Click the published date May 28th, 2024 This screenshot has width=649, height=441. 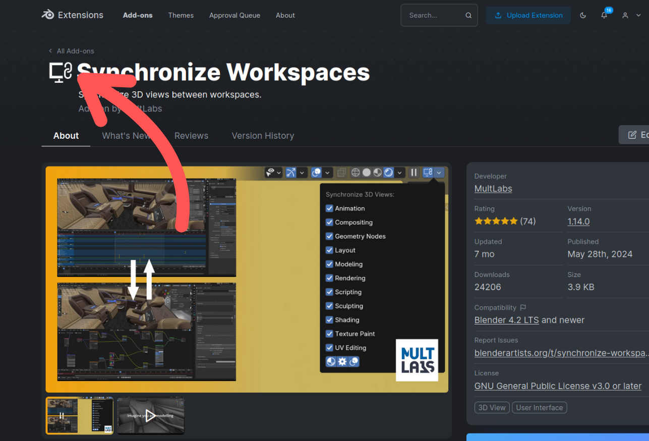click(x=600, y=254)
